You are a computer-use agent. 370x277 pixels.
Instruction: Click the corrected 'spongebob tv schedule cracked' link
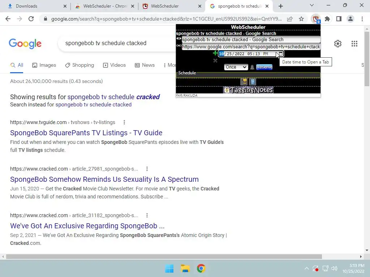point(113,97)
